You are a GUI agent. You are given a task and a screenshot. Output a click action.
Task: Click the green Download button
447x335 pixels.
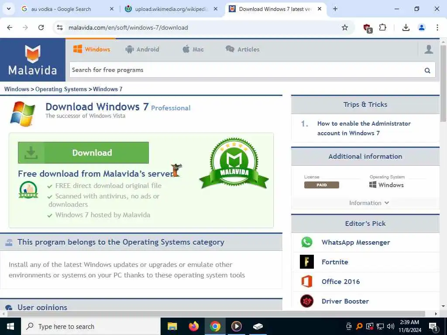click(x=83, y=153)
